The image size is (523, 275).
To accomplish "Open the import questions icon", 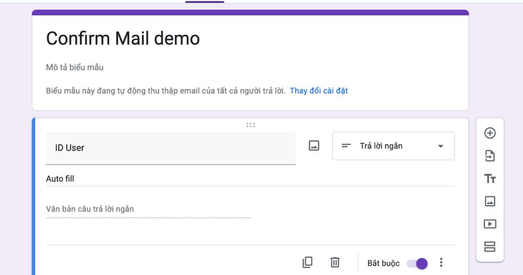I will (x=490, y=156).
